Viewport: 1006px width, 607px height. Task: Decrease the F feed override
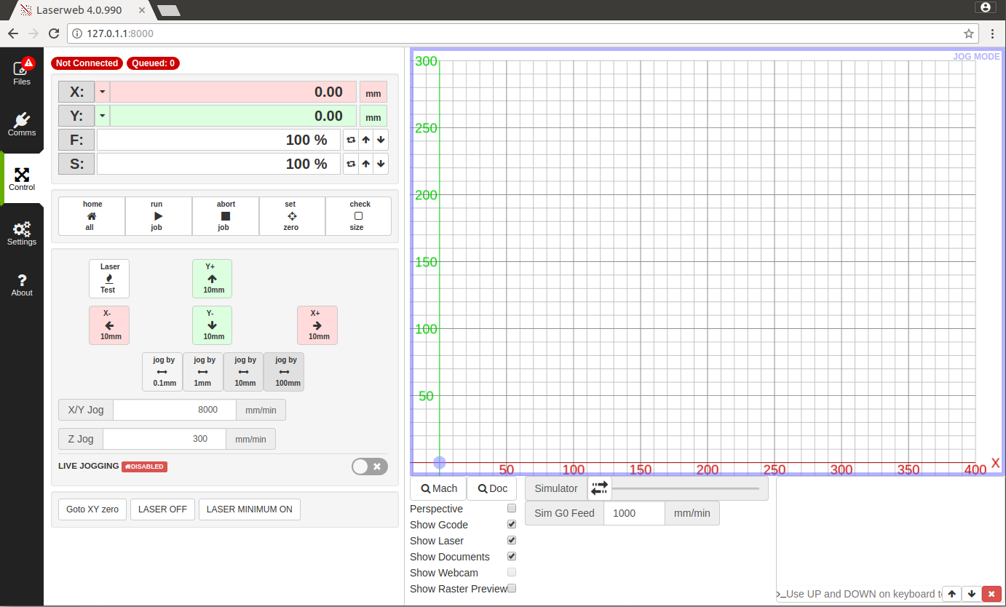point(381,140)
